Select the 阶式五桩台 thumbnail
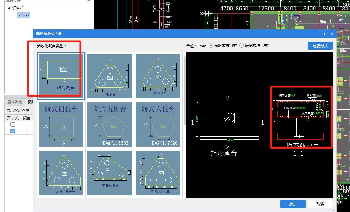The width and height of the screenshot is (350, 212). 110,125
